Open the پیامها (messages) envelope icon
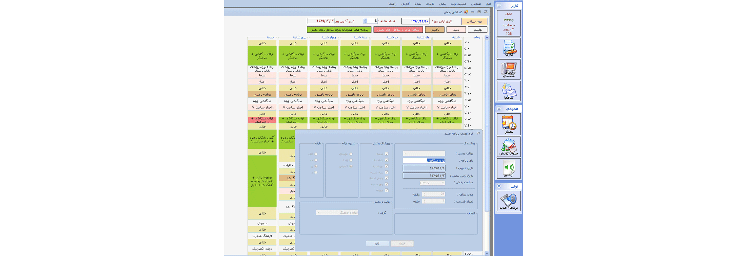The width and height of the screenshot is (746, 257). click(509, 91)
